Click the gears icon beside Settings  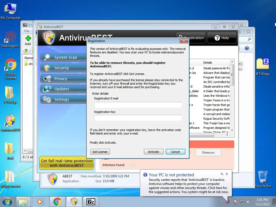pos(47,99)
